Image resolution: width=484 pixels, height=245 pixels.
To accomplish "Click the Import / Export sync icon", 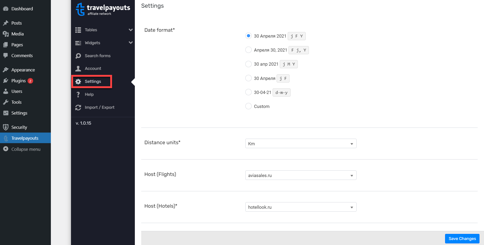I will coord(78,107).
